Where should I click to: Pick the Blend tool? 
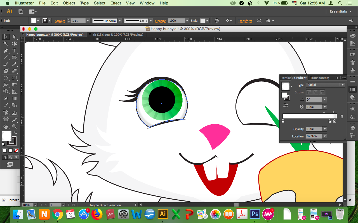14,105
